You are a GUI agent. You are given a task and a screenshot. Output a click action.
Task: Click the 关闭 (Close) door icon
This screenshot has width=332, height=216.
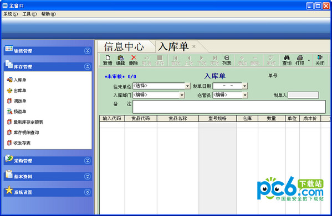coord(320,60)
